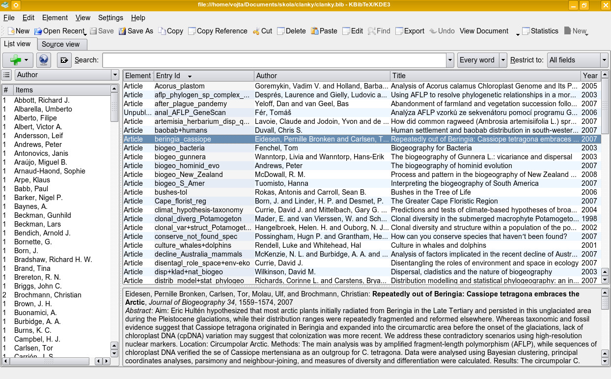
Task: Sort by the Author column header
Action: tap(322, 76)
